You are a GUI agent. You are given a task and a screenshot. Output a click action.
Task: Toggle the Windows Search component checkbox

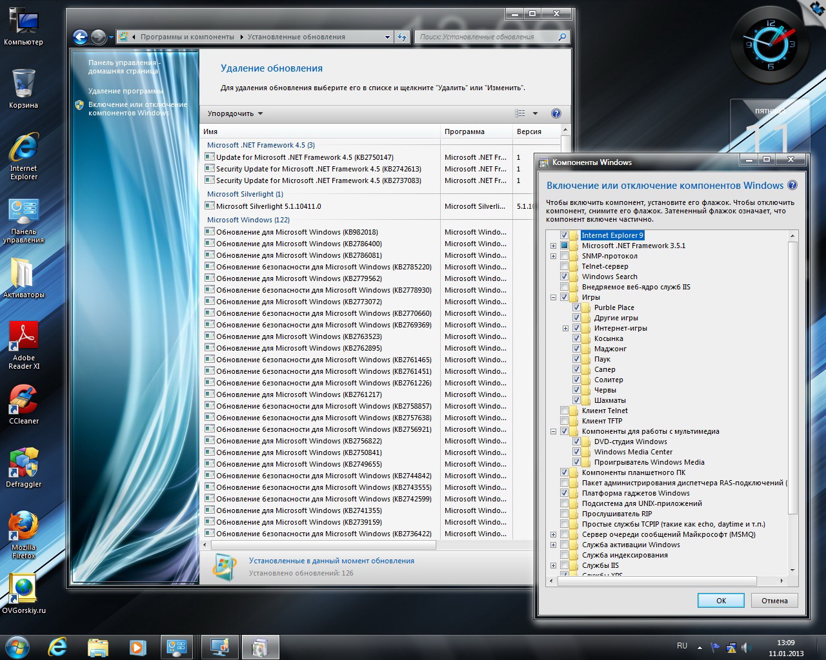click(x=565, y=277)
